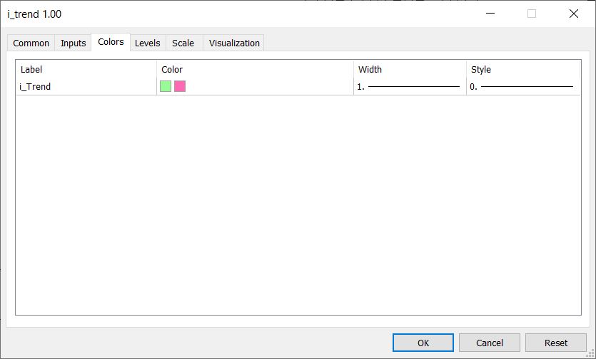Image resolution: width=596 pixels, height=359 pixels.
Task: Go to the Scale tab
Action: [x=183, y=43]
